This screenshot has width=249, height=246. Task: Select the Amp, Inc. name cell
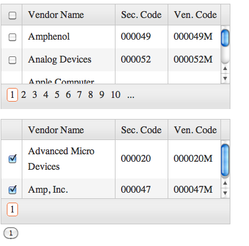click(x=68, y=189)
